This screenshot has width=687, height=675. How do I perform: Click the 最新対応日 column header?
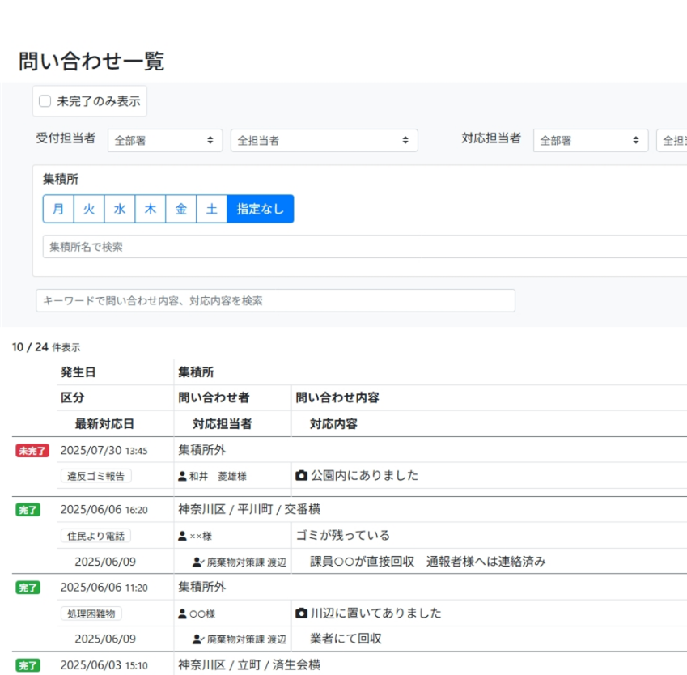click(104, 424)
